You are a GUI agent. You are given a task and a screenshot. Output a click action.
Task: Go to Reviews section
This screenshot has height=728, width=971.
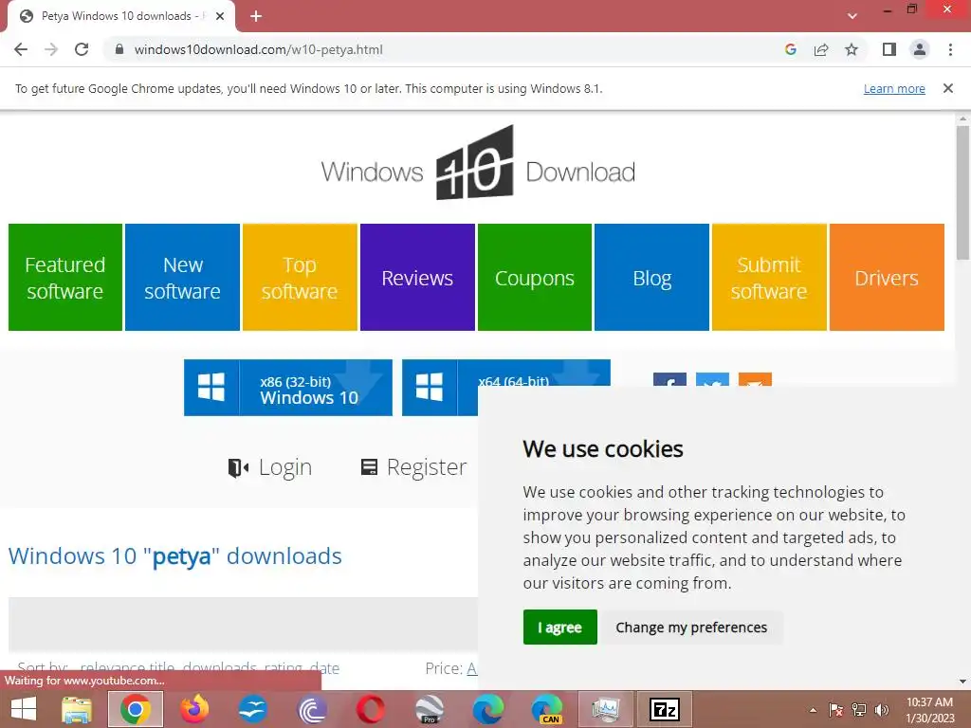[417, 278]
